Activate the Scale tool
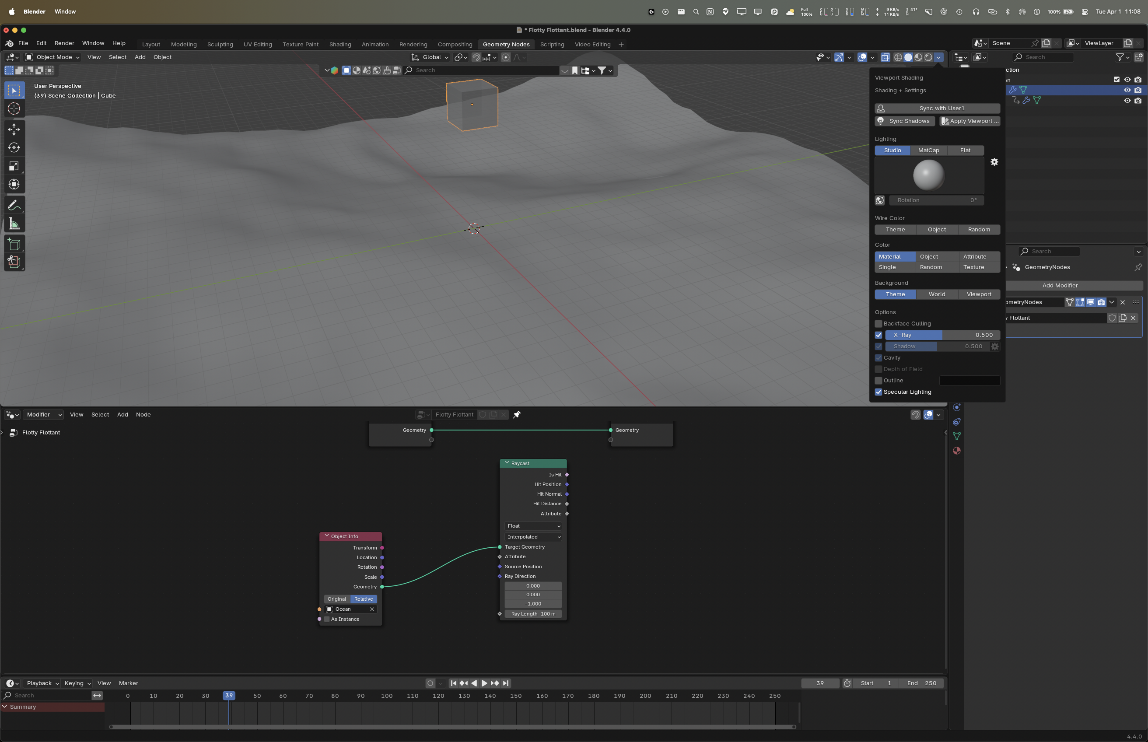The height and width of the screenshot is (742, 1148). coord(14,166)
